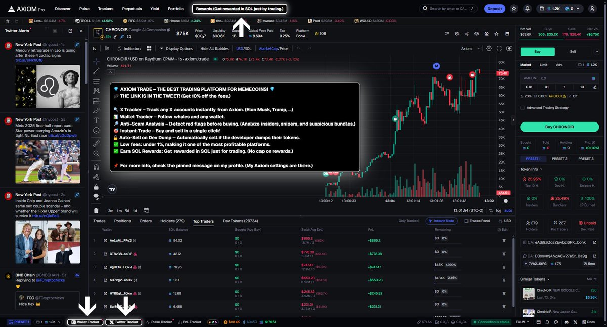Check Advanced Trading Strategy box

tap(523, 107)
